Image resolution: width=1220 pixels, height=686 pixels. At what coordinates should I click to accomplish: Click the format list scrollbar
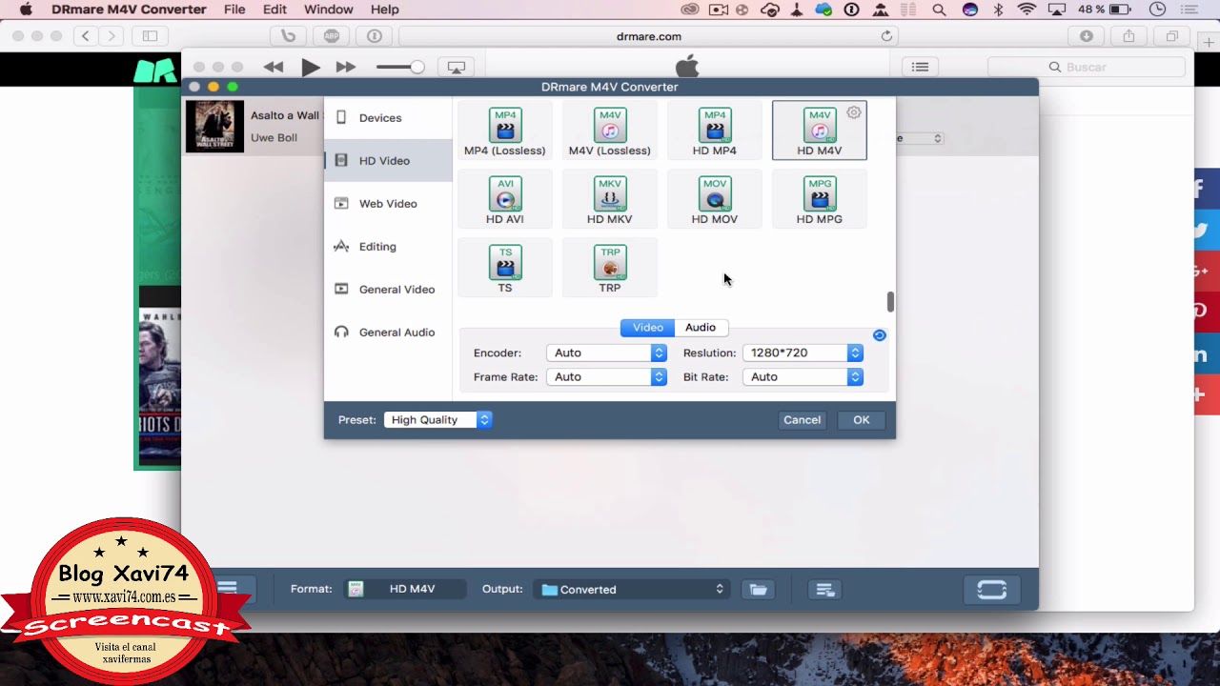tap(890, 302)
